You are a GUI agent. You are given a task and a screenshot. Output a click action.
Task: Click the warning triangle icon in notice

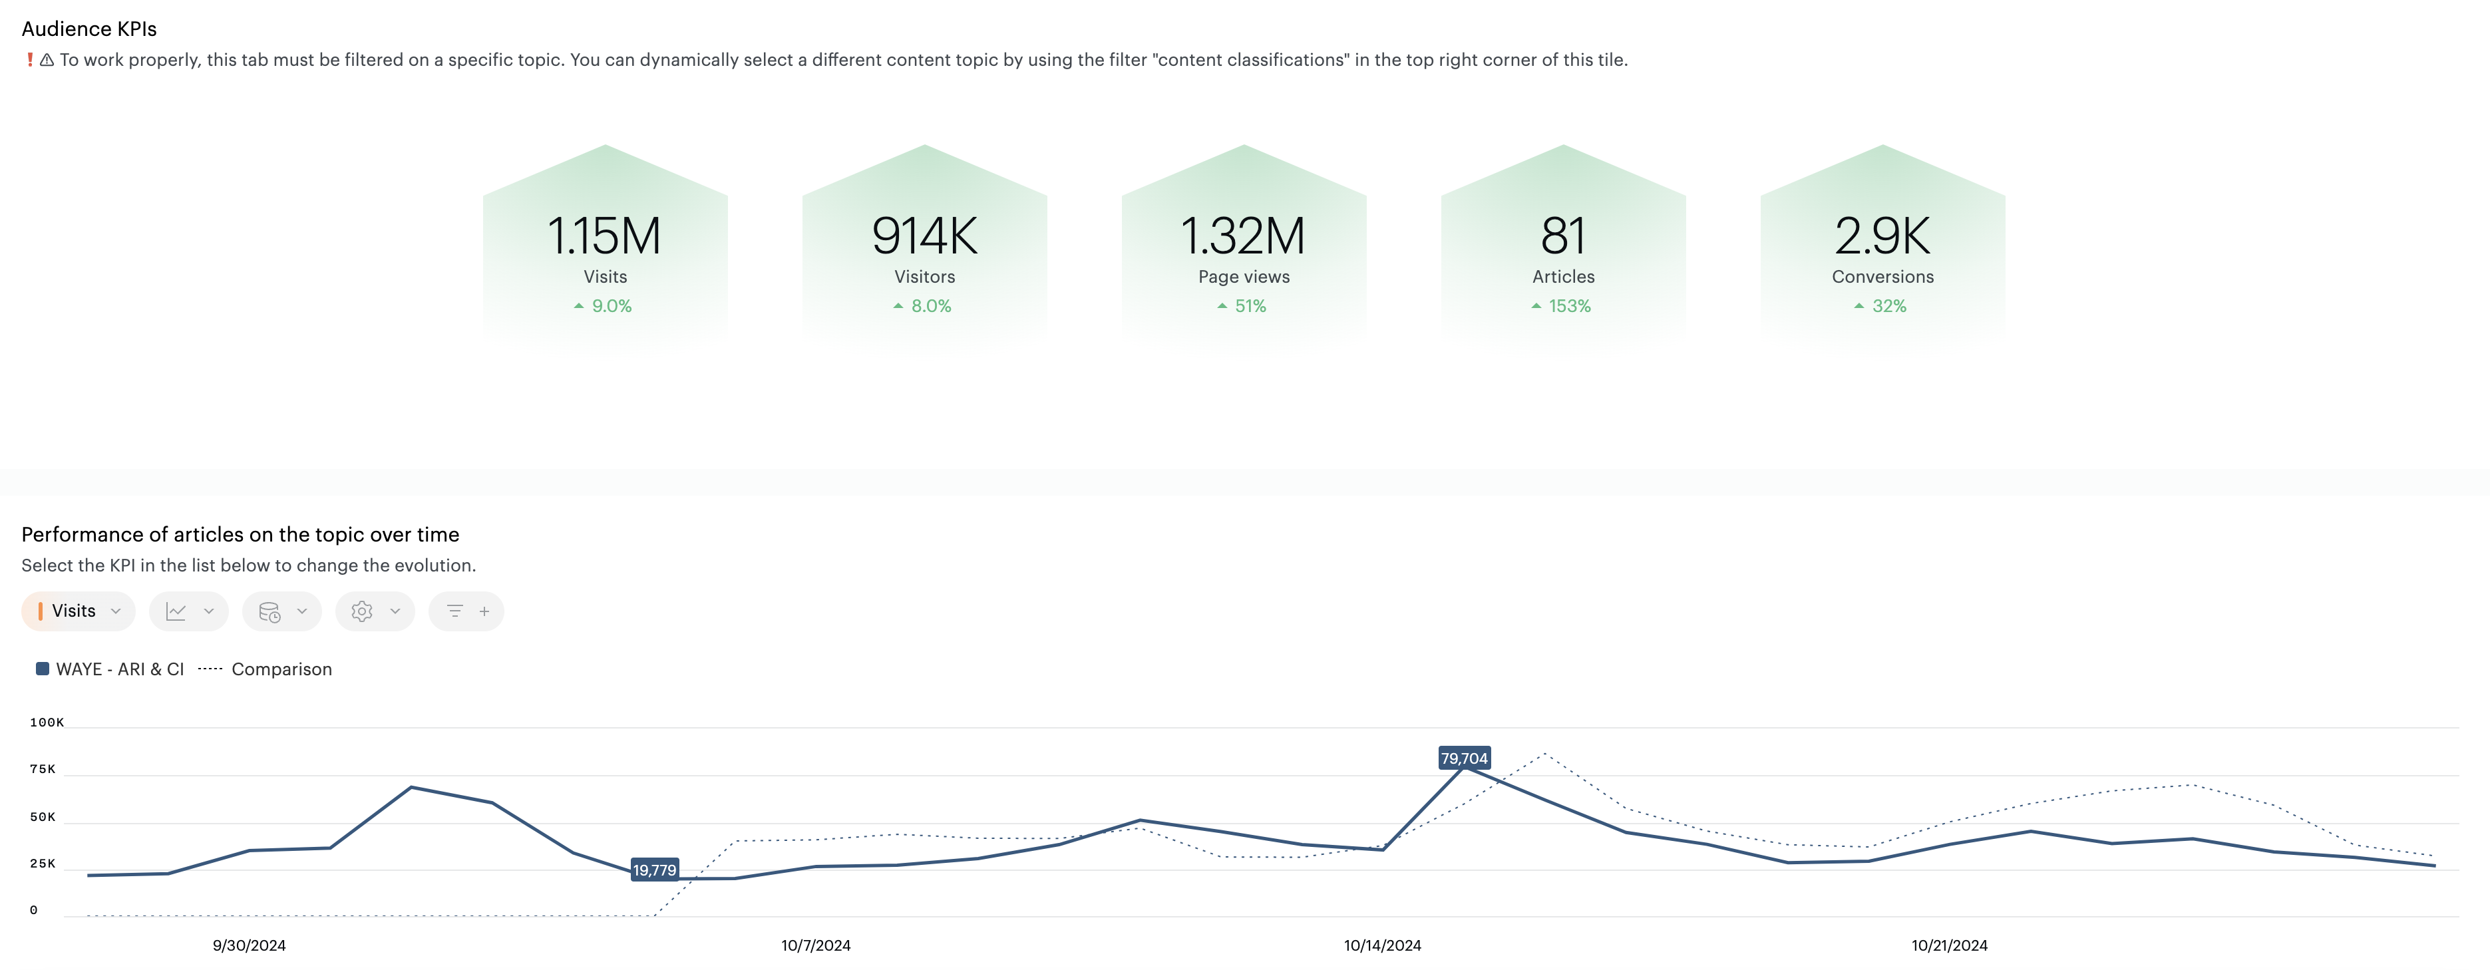(47, 60)
